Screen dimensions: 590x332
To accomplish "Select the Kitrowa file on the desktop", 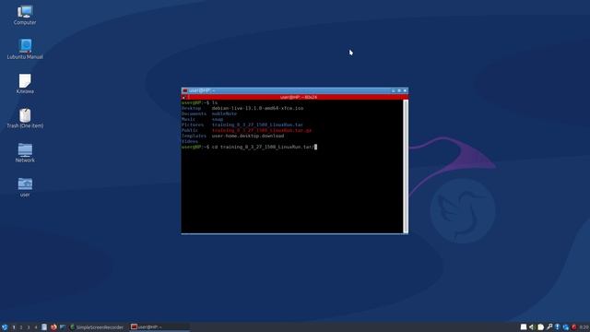I will [x=25, y=84].
